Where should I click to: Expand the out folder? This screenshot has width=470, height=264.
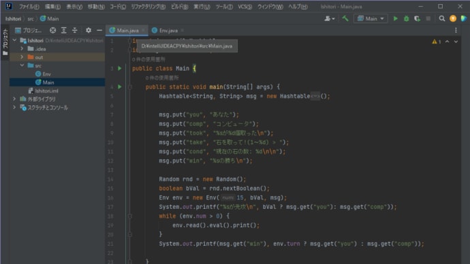pyautogui.click(x=22, y=57)
